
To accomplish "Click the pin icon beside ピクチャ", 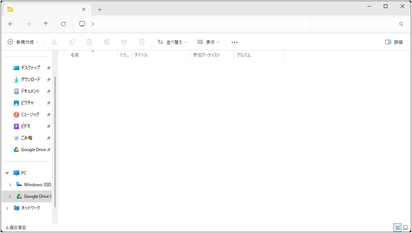I will point(49,103).
